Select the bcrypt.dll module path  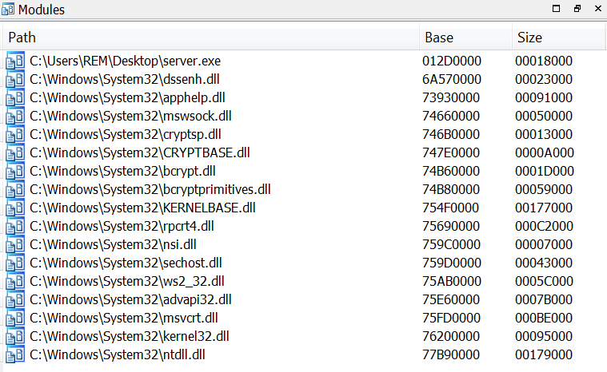tap(122, 171)
